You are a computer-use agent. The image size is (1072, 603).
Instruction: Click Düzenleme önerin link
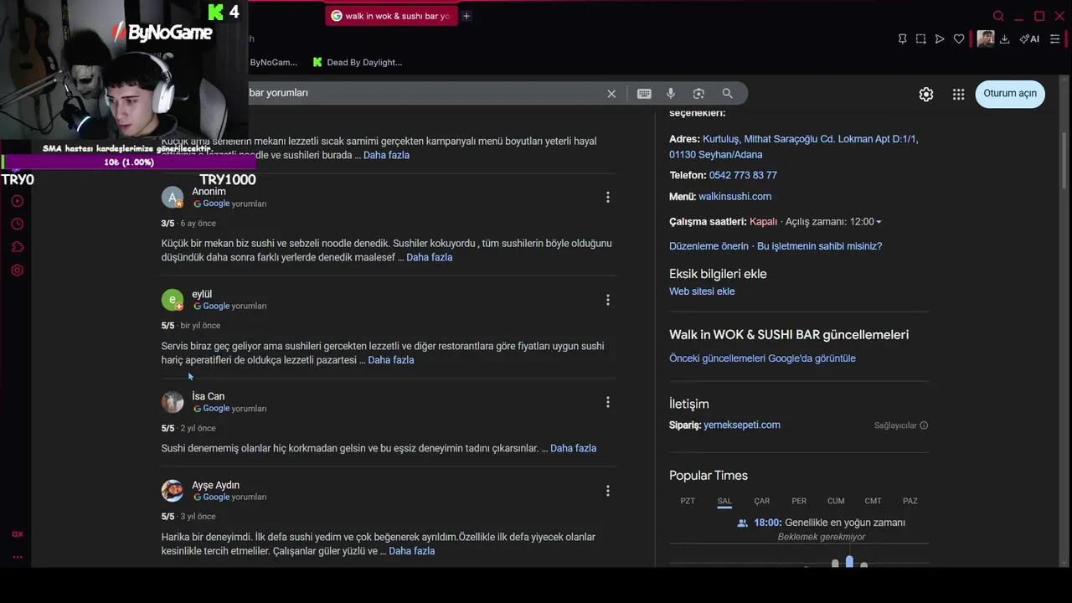click(x=709, y=246)
